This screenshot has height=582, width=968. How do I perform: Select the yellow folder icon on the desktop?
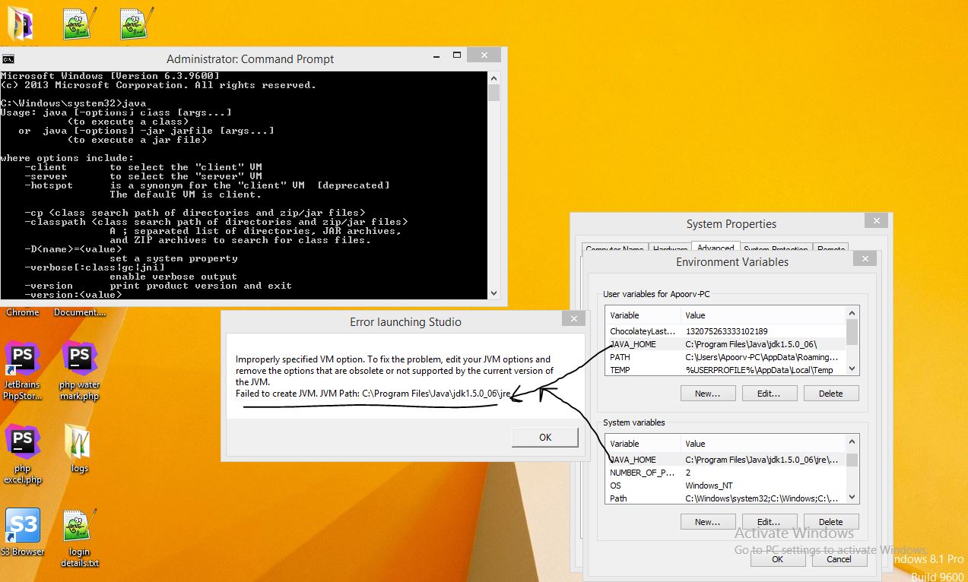[21, 23]
